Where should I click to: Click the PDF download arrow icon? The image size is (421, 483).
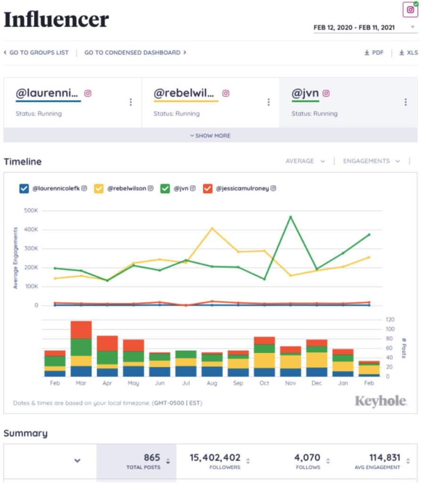point(367,53)
